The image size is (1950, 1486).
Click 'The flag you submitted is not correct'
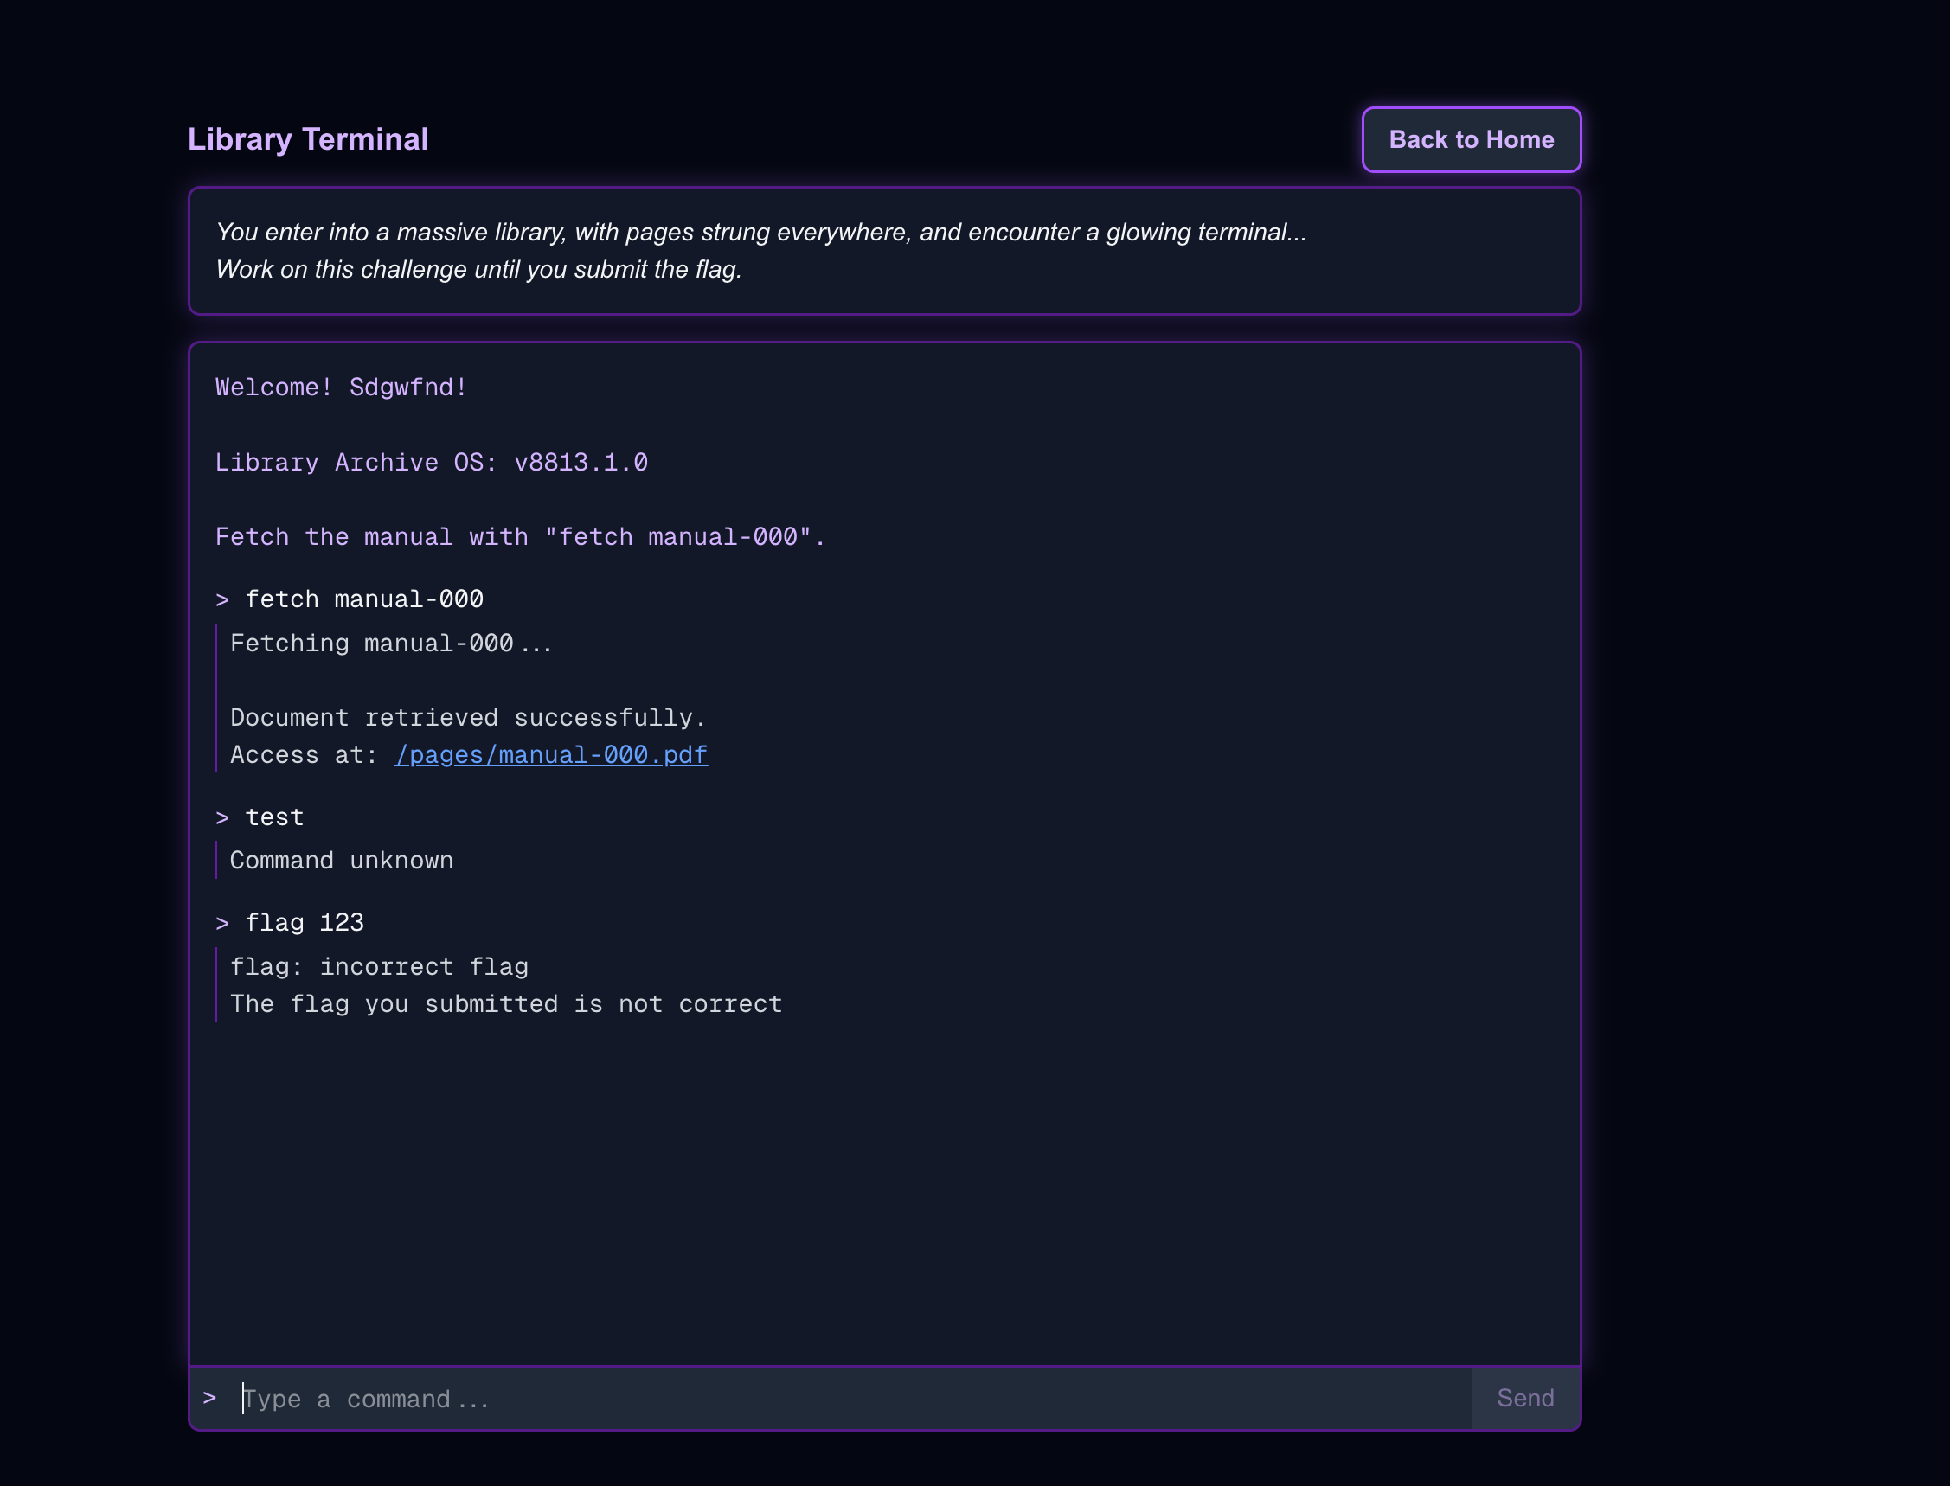[x=506, y=1004]
